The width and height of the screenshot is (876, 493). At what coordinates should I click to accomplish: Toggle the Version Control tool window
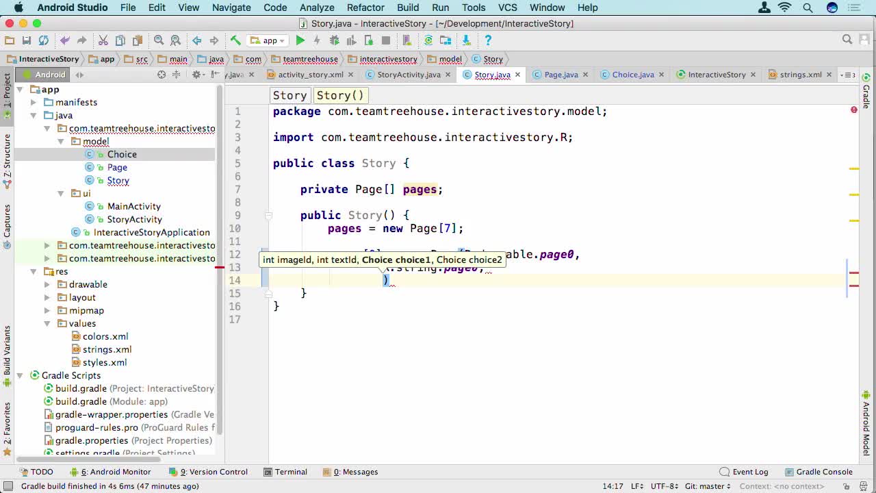point(208,472)
